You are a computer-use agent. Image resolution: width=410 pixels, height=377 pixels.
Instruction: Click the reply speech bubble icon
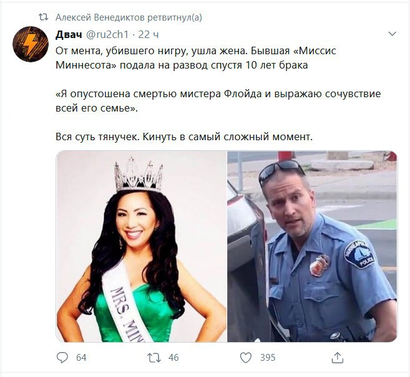[62, 358]
